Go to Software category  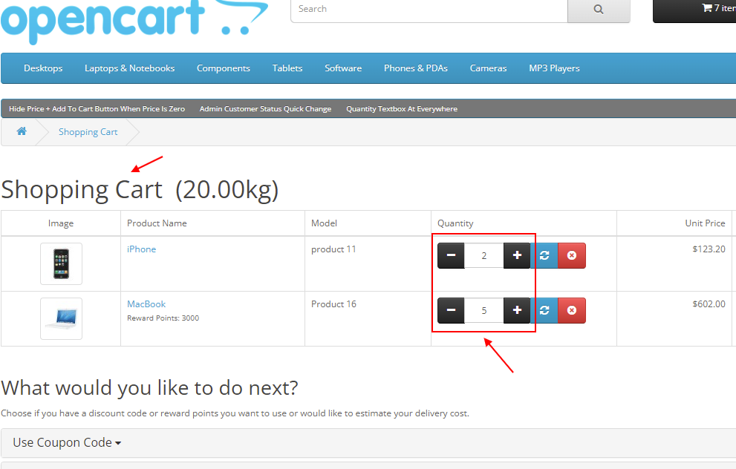343,68
